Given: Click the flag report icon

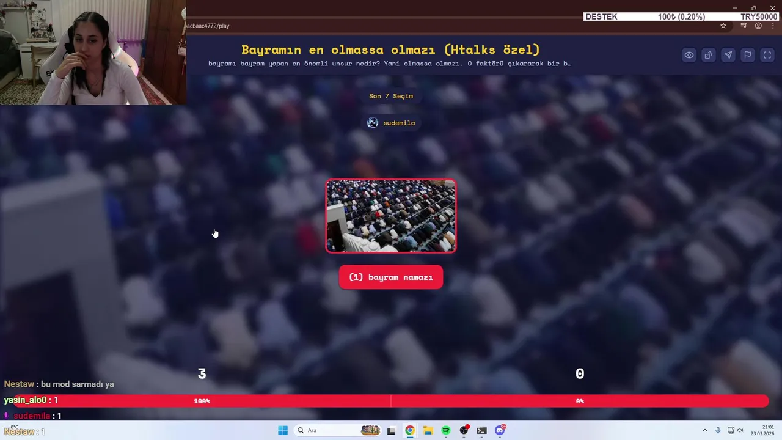Looking at the screenshot, I should click(747, 55).
